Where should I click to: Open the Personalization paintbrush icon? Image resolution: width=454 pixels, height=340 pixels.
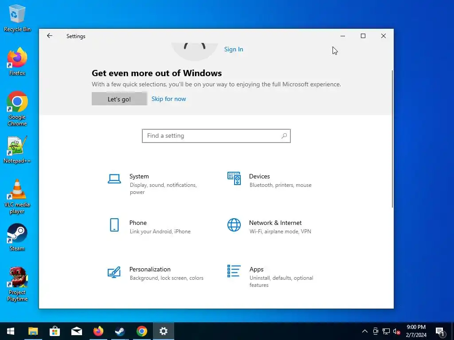(x=114, y=272)
